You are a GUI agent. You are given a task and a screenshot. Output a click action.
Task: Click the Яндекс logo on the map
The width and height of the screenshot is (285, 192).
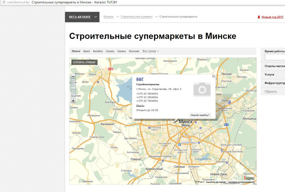[249, 178]
